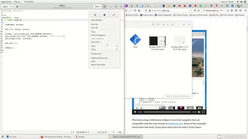Image resolution: width=248 pixels, height=139 pixels.
Task: Select Find and Replace... in the menu
Action: (99, 35)
